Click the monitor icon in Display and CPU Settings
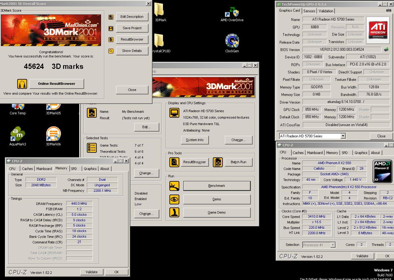 [174, 113]
